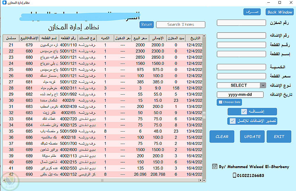Click the yyyy-mm-dd date field

pos(240,95)
